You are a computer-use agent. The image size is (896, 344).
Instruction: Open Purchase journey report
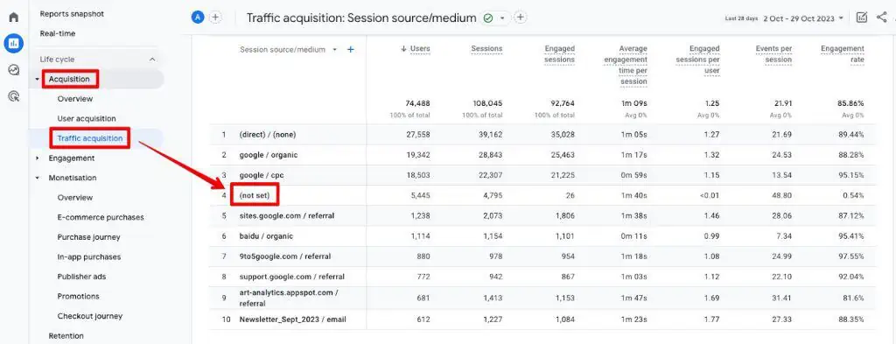88,237
